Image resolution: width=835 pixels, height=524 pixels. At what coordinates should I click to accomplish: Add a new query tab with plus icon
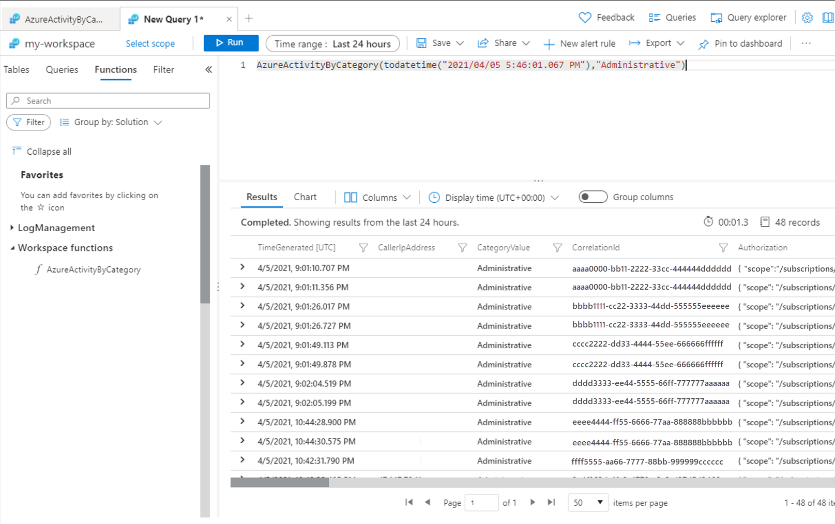click(249, 19)
